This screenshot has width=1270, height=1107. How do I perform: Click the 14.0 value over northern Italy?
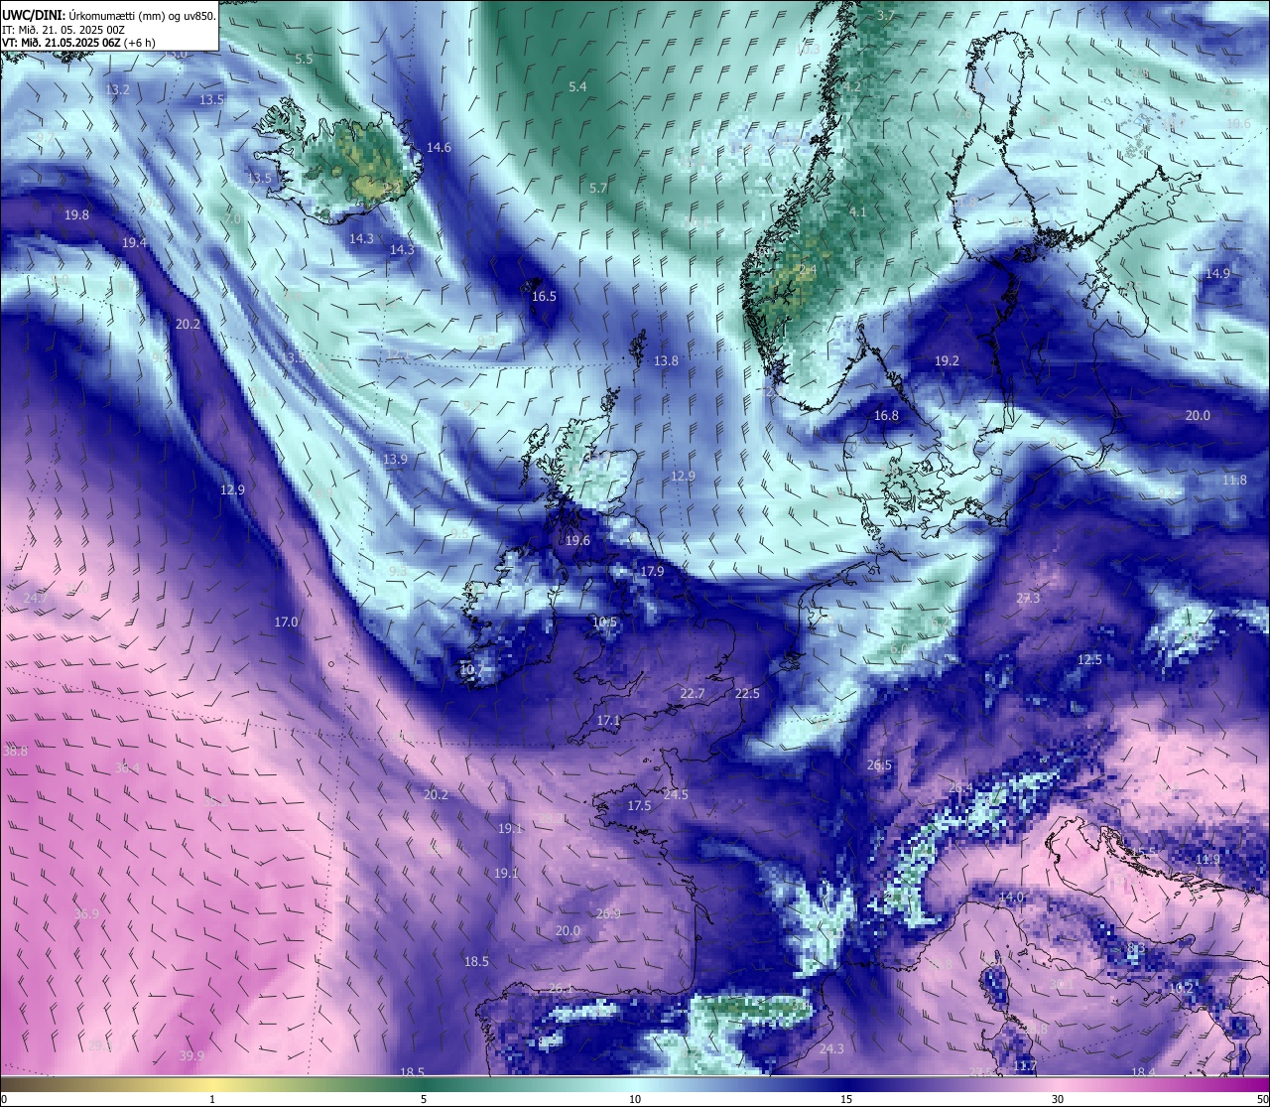pyautogui.click(x=1011, y=897)
